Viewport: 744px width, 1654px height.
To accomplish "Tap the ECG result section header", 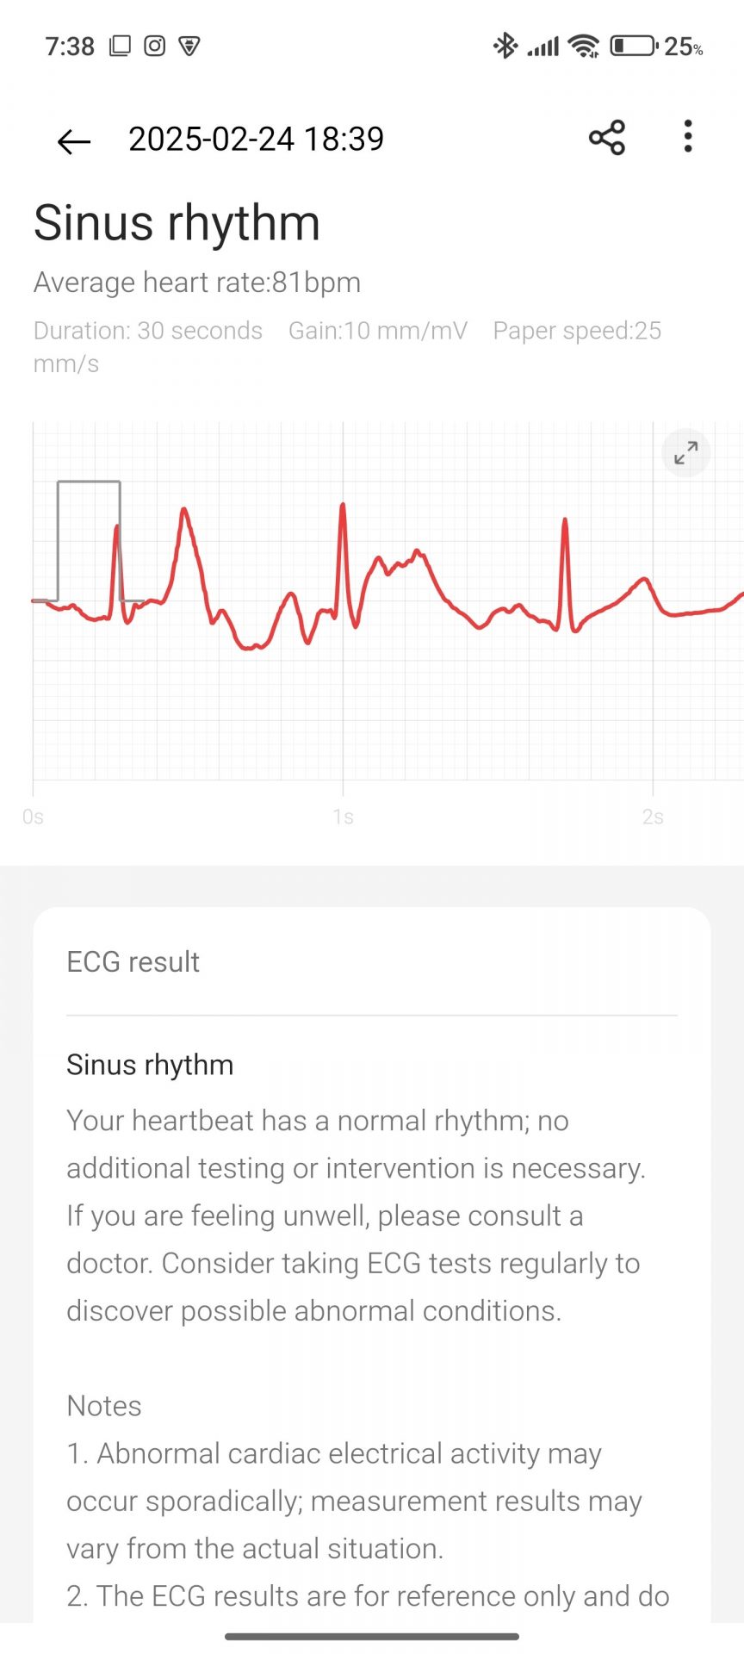I will pos(133,962).
